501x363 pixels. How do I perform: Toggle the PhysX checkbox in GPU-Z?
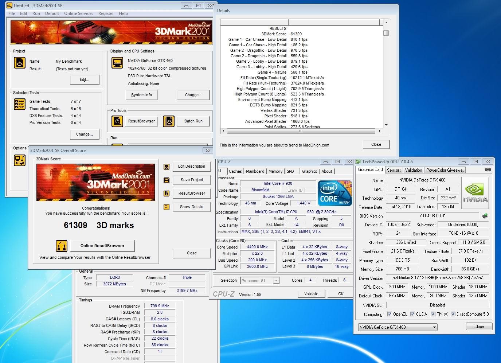433,314
